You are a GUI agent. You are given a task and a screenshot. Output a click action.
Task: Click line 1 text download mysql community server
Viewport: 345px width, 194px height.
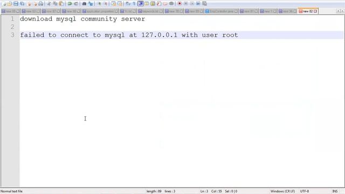coord(82,19)
